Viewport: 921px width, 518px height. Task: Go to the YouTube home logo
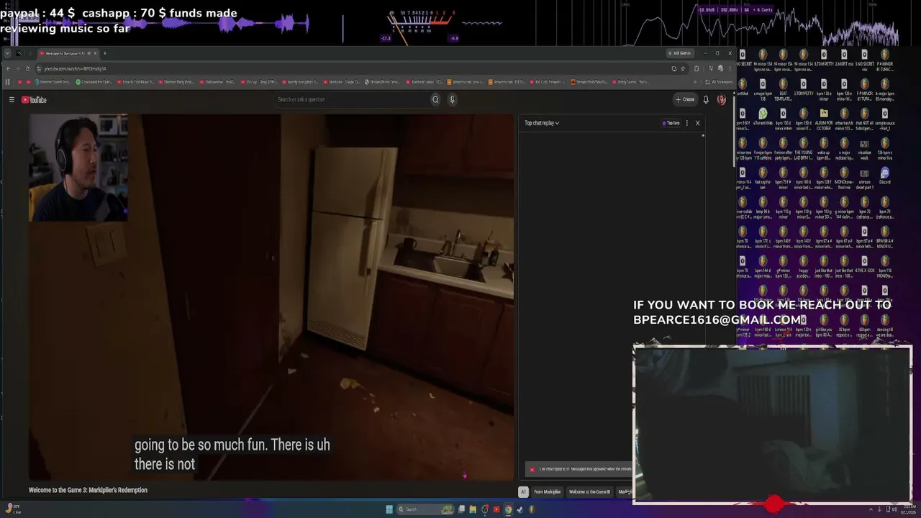coord(34,100)
